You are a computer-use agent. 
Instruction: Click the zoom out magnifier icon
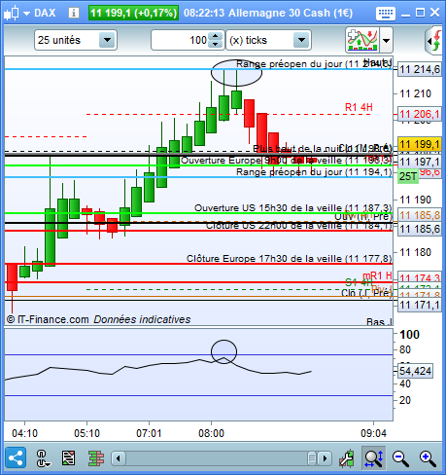[400, 458]
